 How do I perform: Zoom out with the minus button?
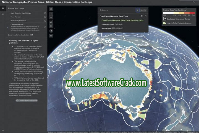(x=51, y=17)
